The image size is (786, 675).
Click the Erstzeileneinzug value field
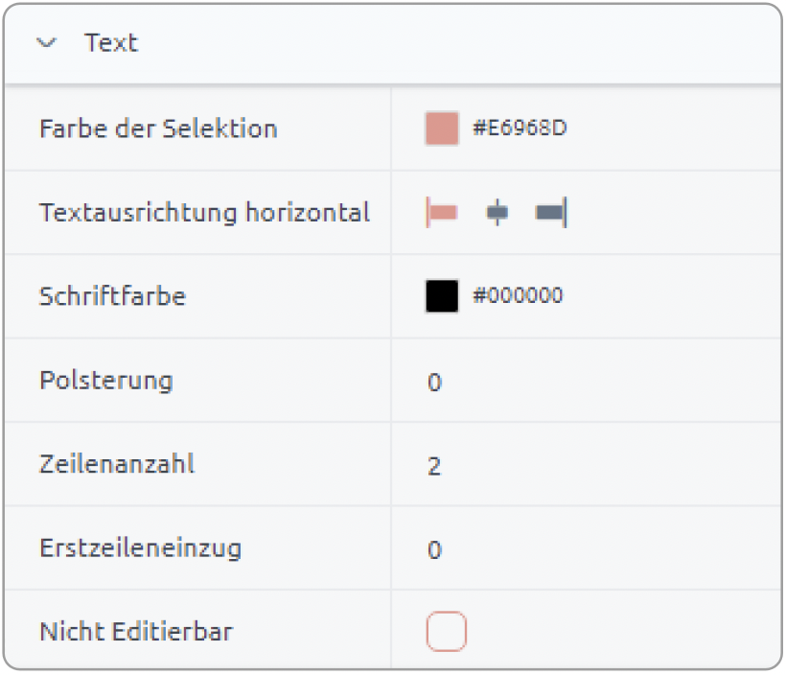[586, 548]
